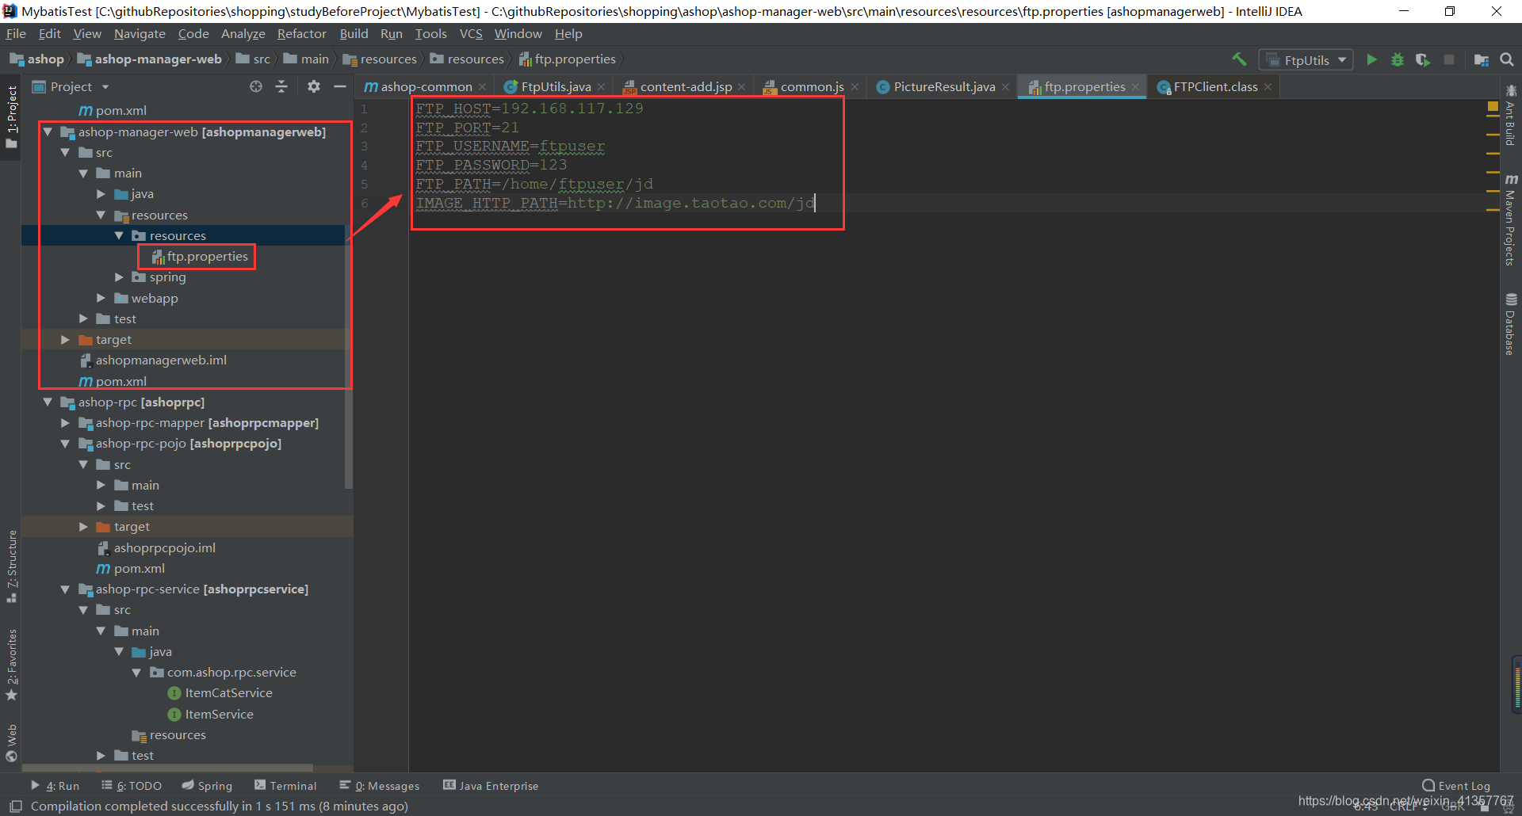This screenshot has width=1522, height=816.
Task: Click the ashop breadcrumb
Action: (x=37, y=59)
